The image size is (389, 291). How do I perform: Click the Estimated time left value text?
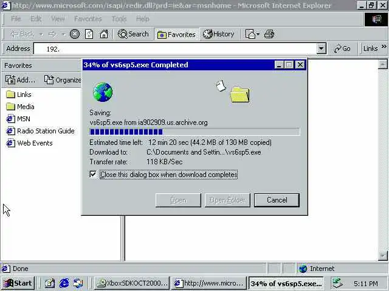(210, 142)
